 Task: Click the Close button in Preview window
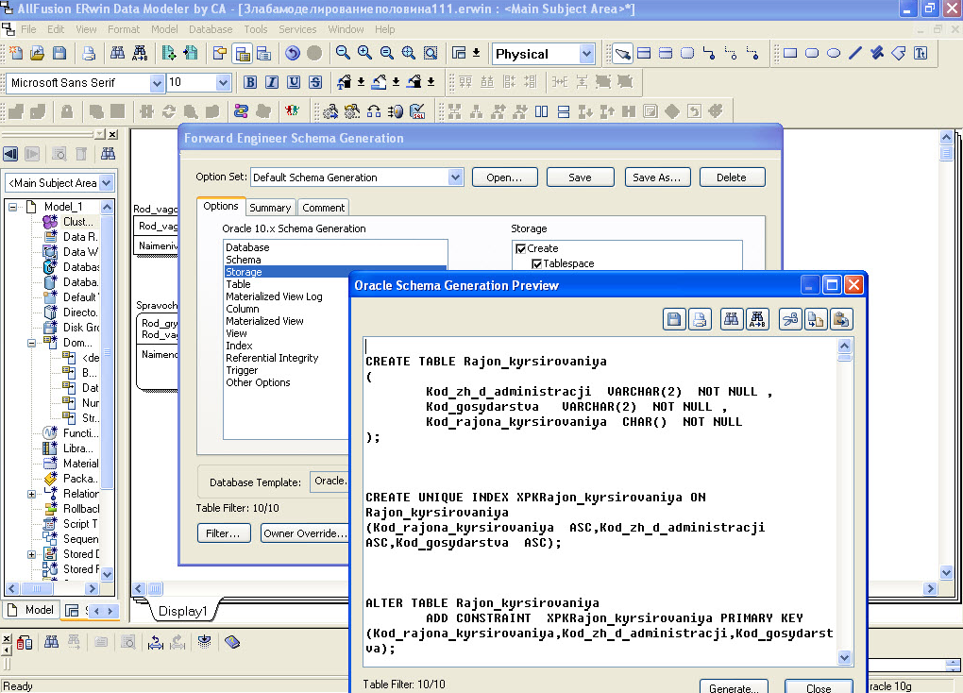coord(819,688)
